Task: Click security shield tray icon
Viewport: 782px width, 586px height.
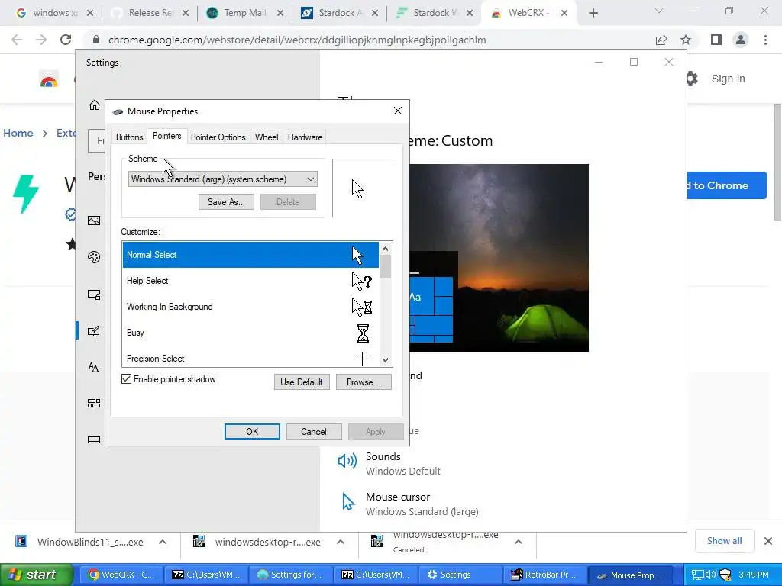Action: (725, 575)
